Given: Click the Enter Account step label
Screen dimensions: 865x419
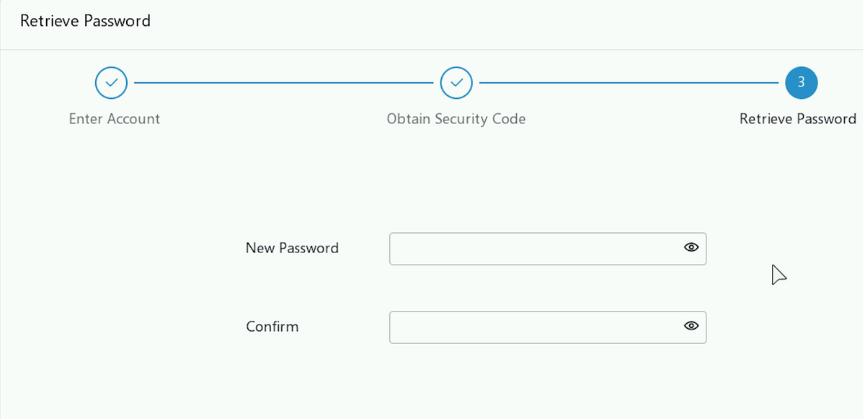Looking at the screenshot, I should click(x=115, y=119).
